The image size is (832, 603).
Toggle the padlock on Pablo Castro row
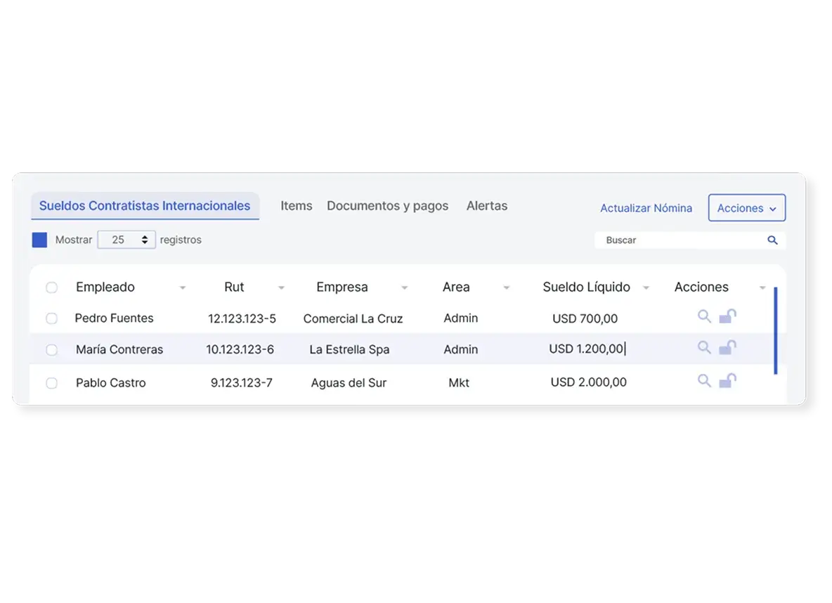[x=728, y=381]
